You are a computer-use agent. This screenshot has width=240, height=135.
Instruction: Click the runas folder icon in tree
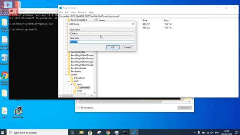[75, 91]
